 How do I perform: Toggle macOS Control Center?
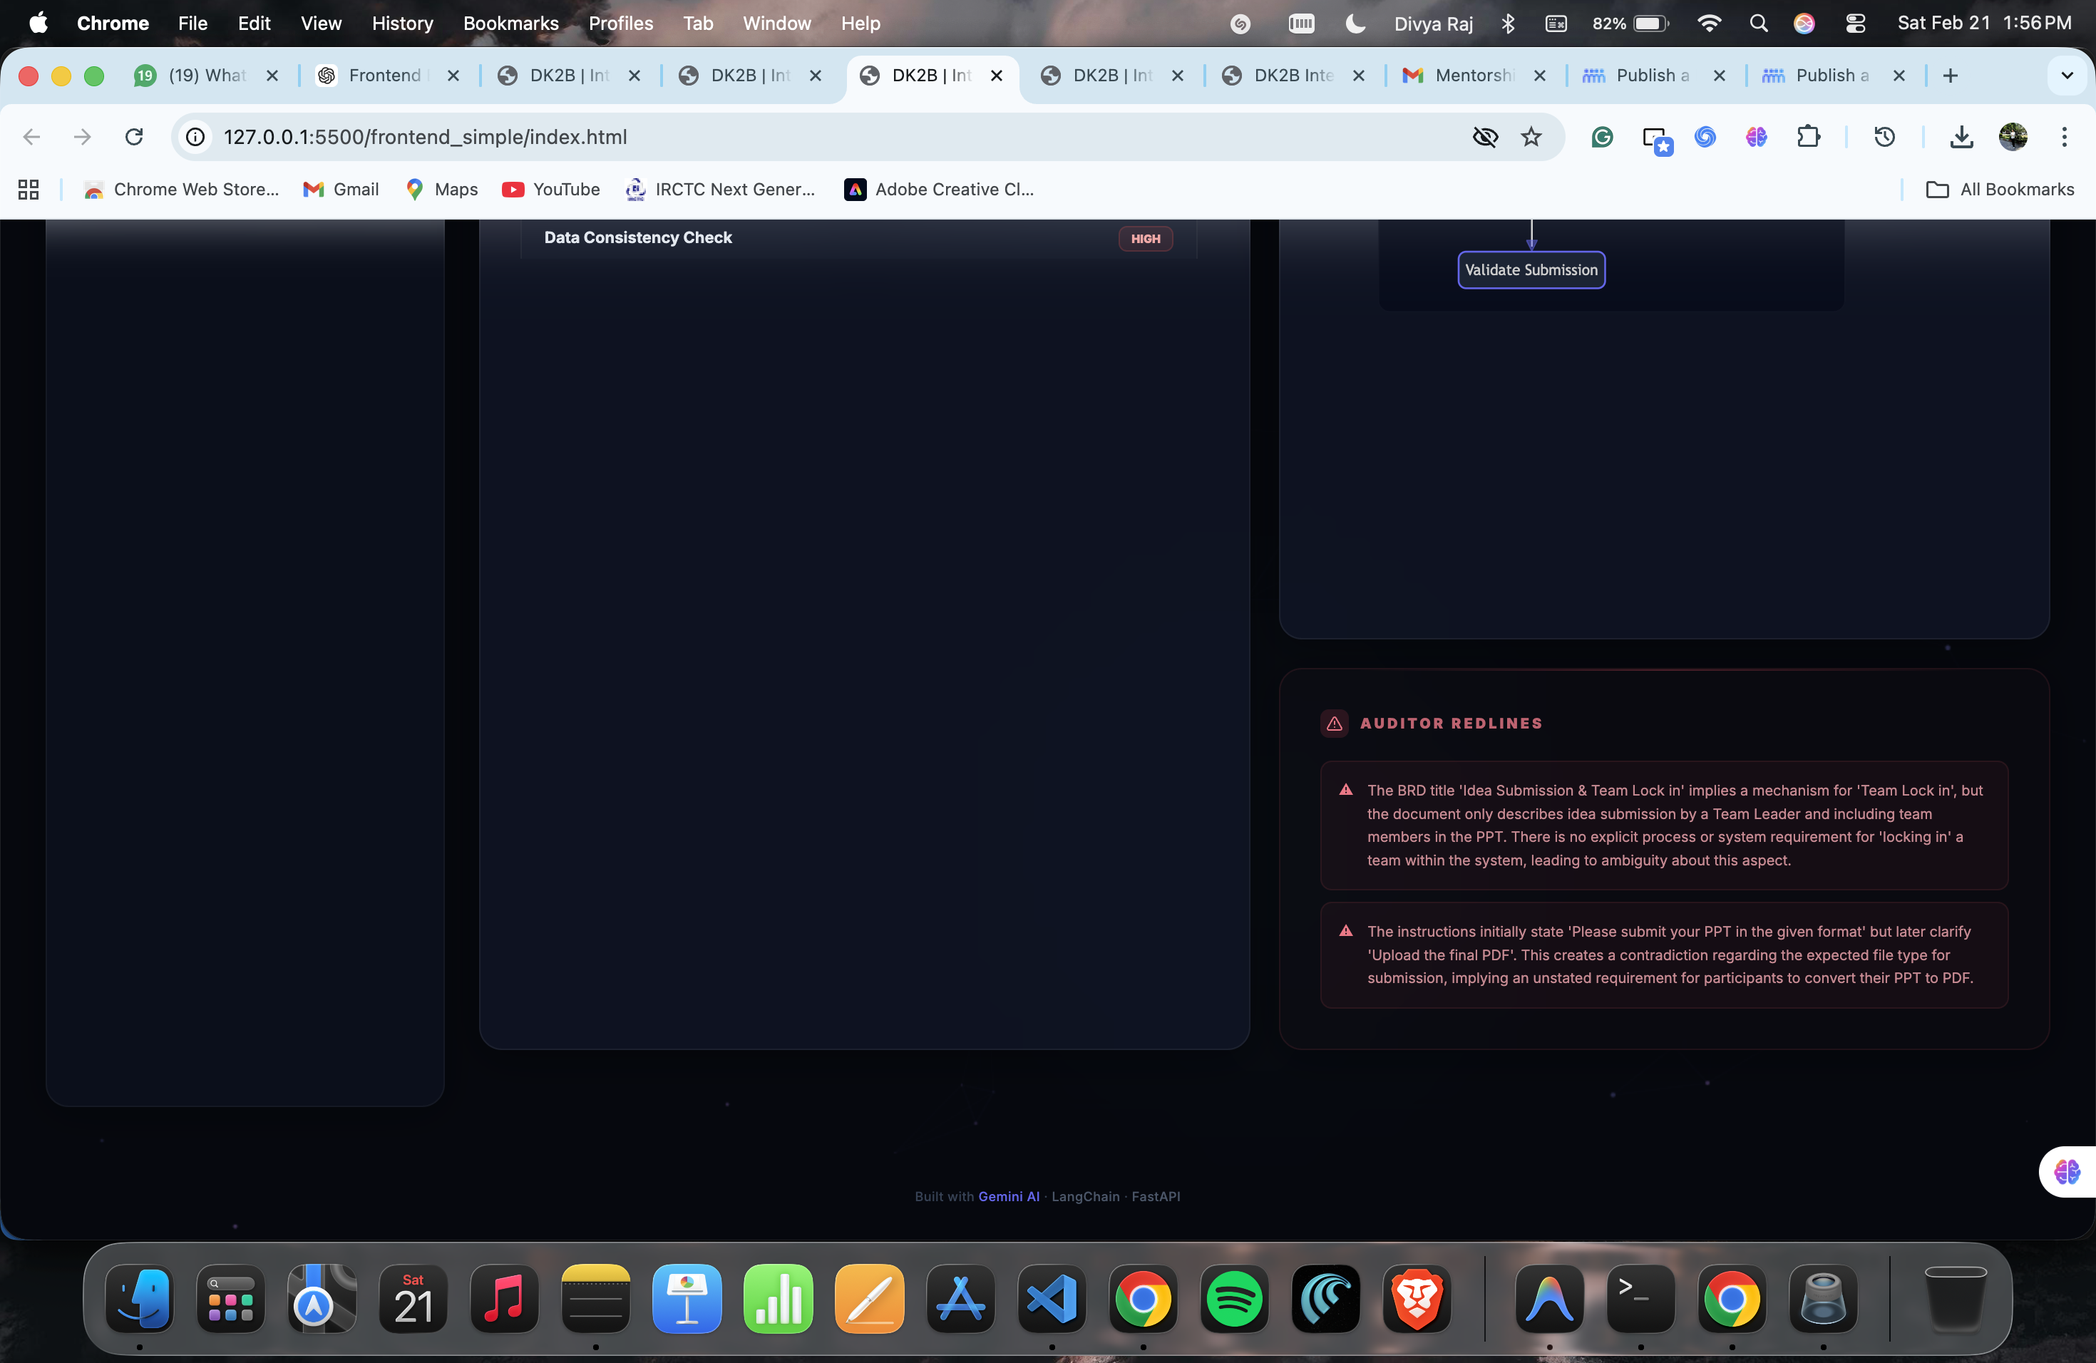coord(1856,24)
